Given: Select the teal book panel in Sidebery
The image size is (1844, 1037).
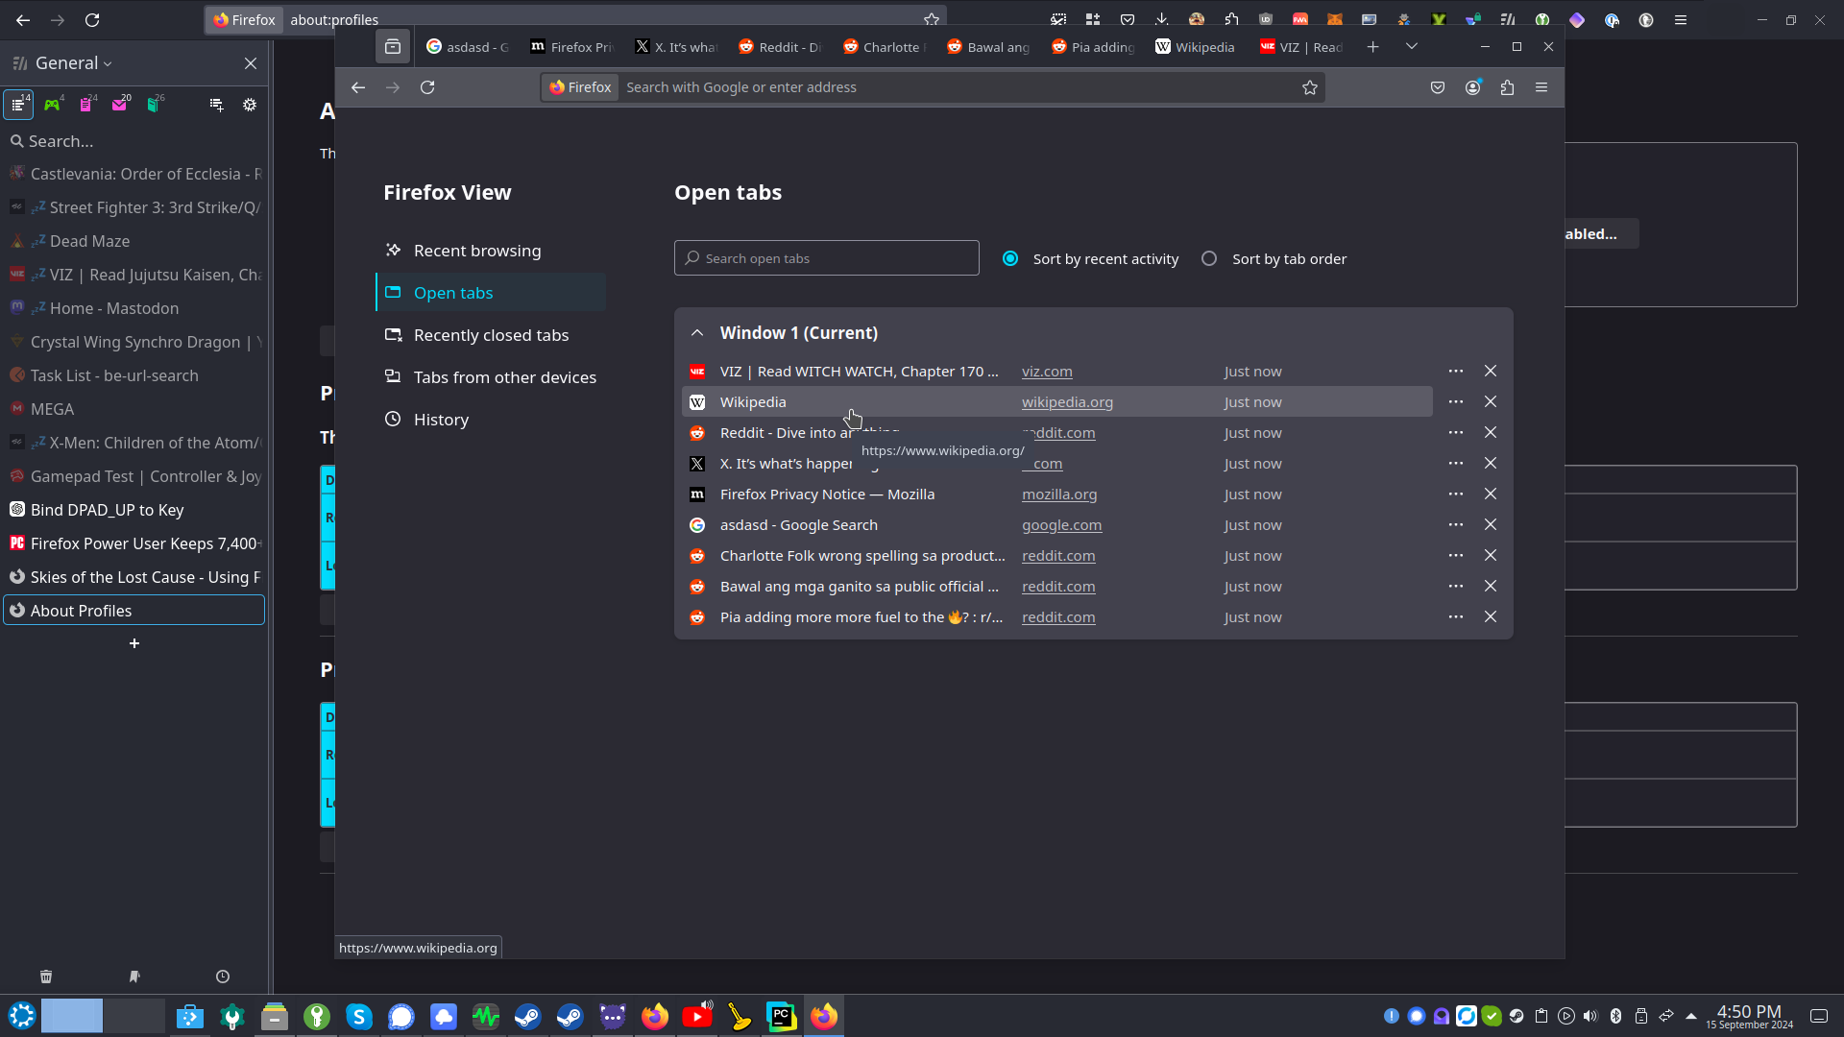Looking at the screenshot, I should coord(154,105).
